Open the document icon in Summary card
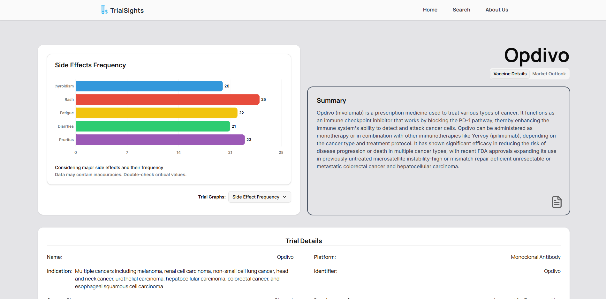The image size is (606, 299). (x=557, y=202)
